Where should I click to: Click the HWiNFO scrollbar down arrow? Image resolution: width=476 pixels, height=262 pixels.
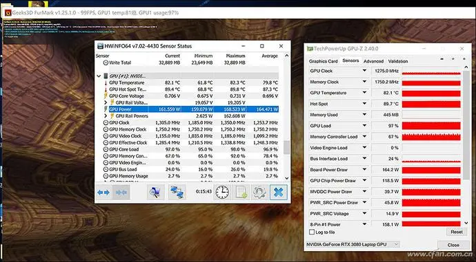pos(286,179)
